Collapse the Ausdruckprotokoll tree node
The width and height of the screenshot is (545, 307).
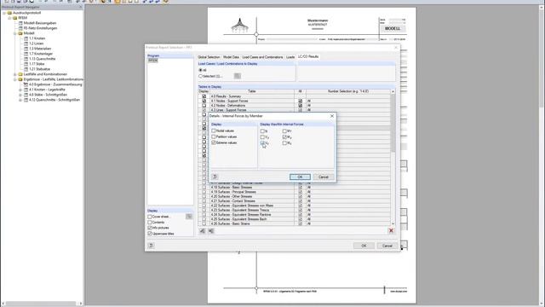[4, 13]
